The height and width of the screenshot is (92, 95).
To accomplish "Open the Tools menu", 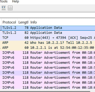I will pyautogui.click(x=4, y=1).
